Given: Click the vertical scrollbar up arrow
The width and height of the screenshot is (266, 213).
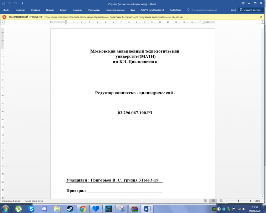Looking at the screenshot, I should (x=262, y=22).
